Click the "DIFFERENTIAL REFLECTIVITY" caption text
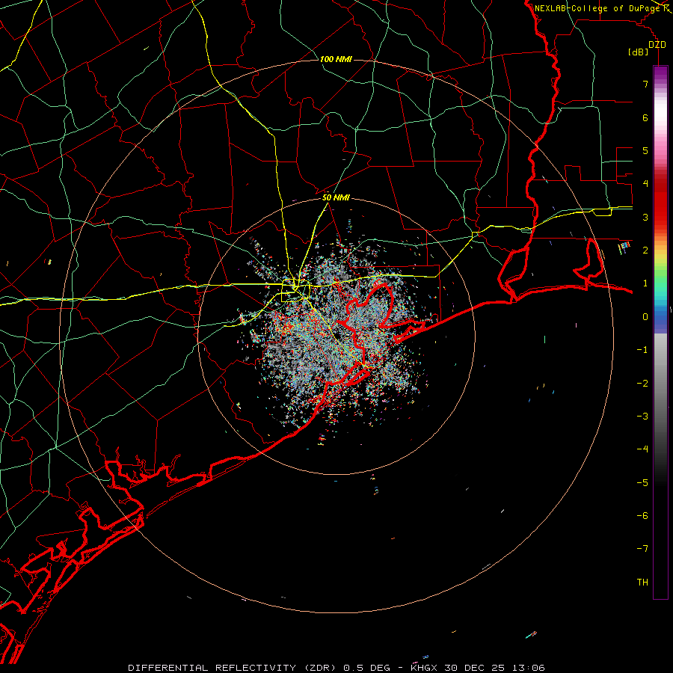The width and height of the screenshot is (673, 673). tap(212, 668)
